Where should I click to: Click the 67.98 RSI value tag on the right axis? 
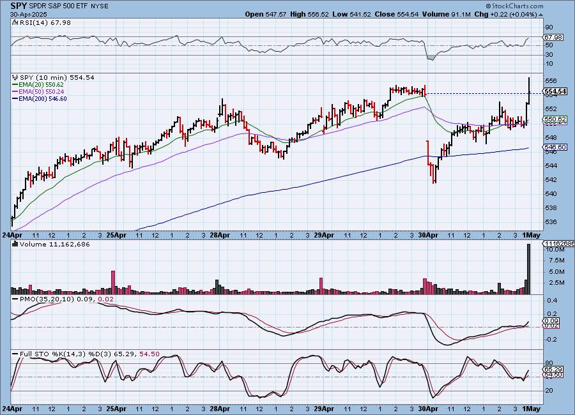(553, 38)
